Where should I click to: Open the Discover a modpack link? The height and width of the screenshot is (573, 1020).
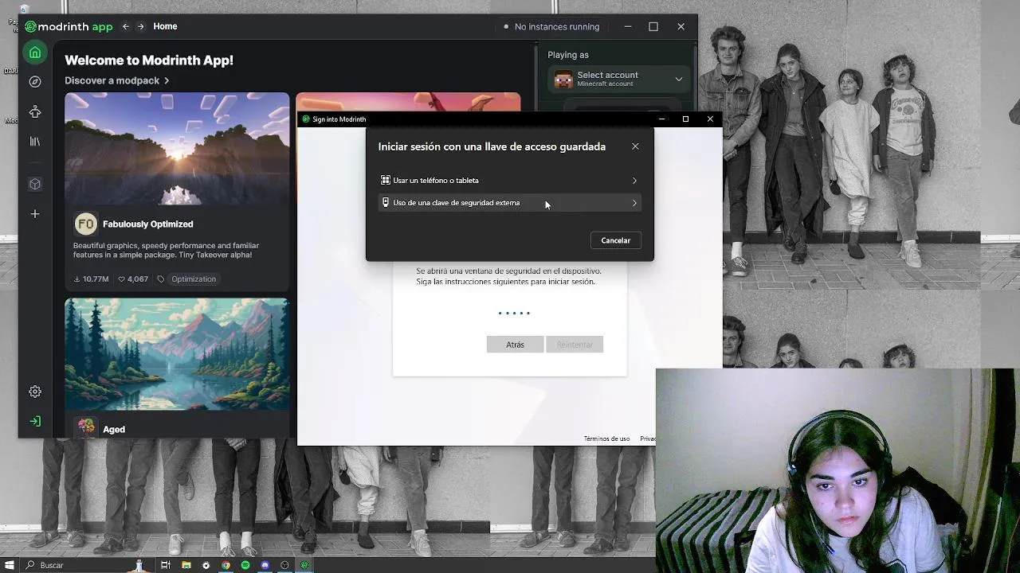tap(117, 80)
